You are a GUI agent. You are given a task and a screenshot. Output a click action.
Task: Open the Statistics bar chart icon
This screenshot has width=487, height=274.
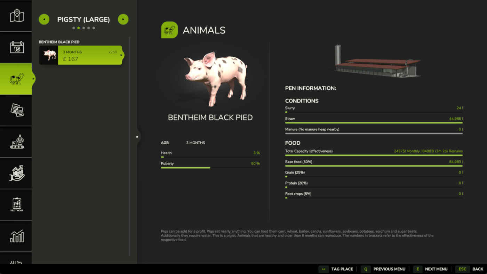(x=16, y=236)
